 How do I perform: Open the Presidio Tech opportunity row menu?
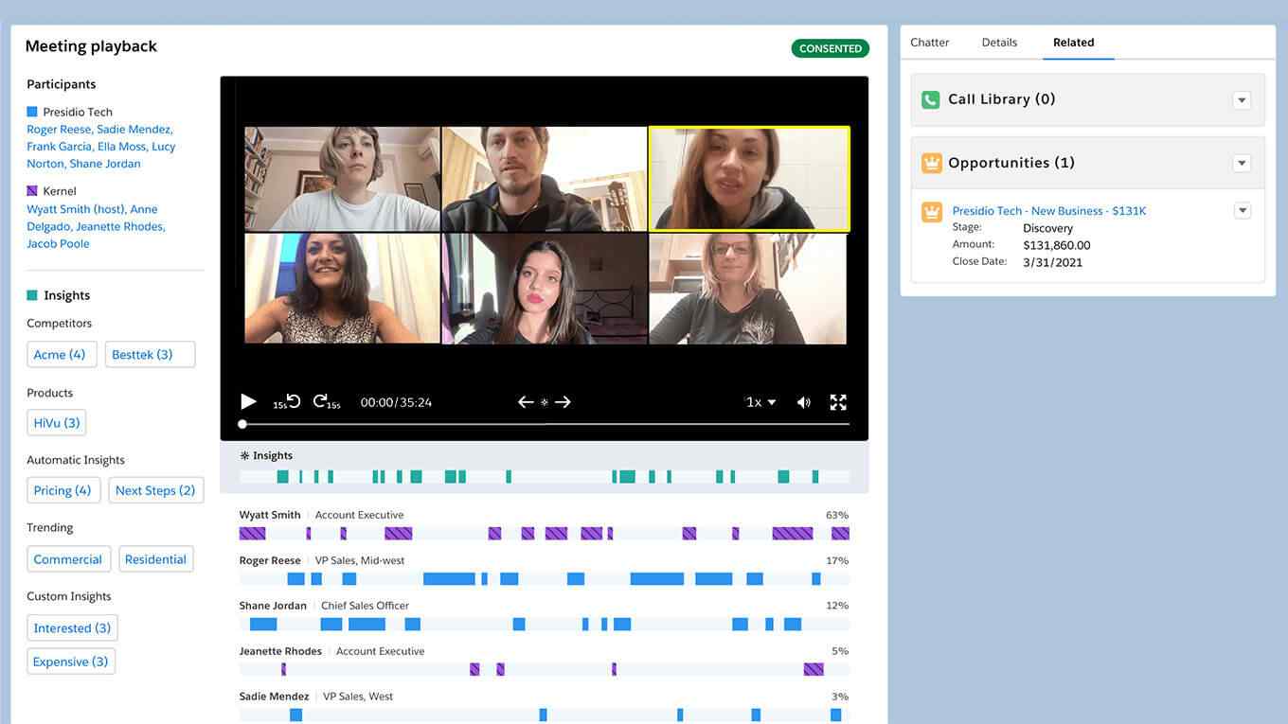[1243, 210]
